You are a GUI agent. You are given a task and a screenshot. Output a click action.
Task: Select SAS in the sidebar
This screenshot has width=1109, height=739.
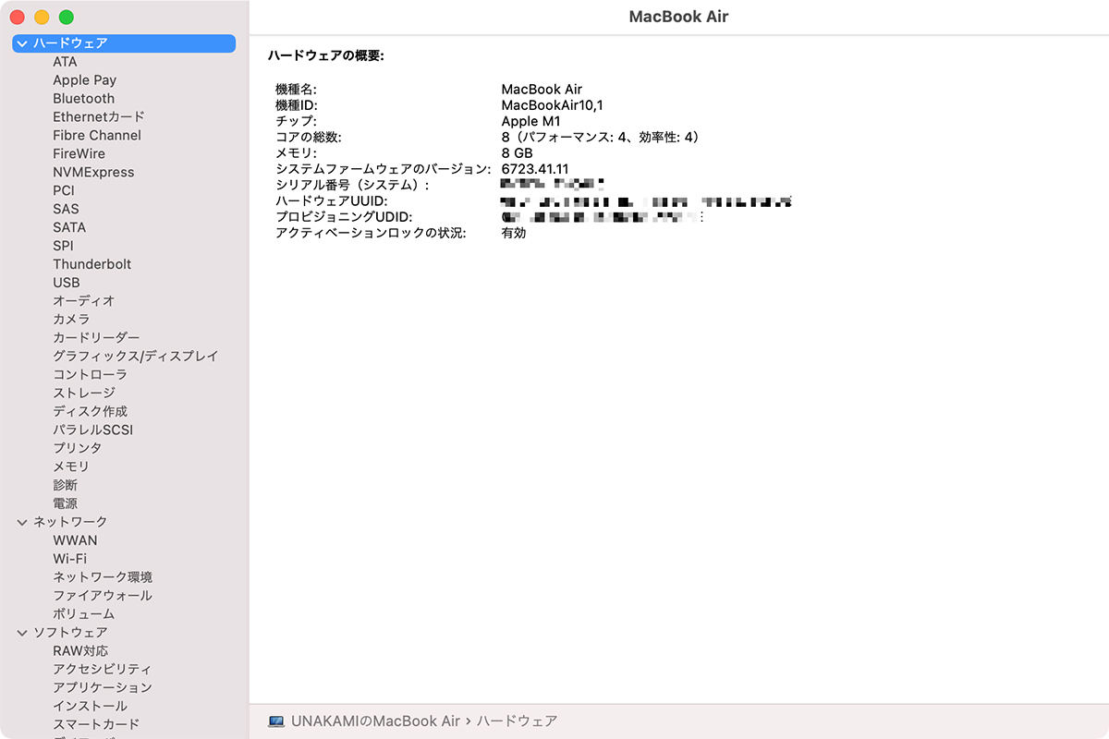(x=66, y=209)
